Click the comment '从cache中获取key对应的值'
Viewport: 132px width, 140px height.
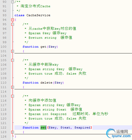[x=52, y=28]
